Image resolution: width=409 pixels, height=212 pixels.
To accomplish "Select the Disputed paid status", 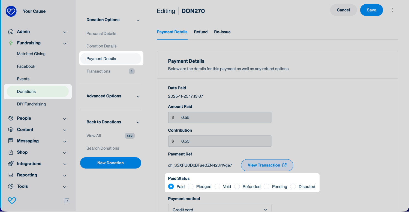I will point(293,187).
